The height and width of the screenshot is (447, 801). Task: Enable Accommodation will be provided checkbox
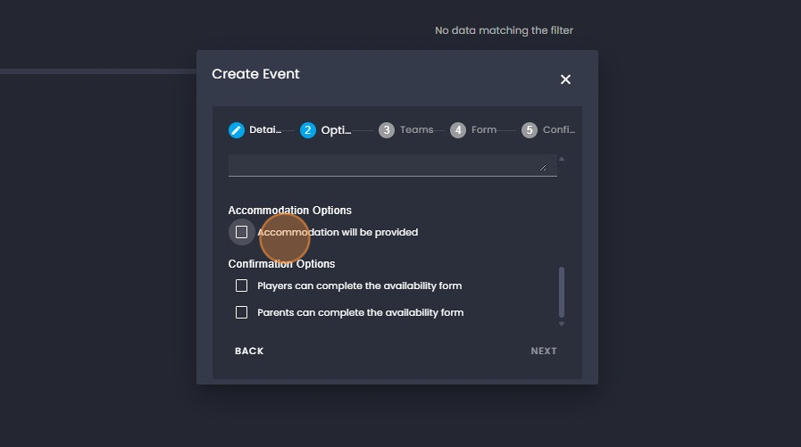pyautogui.click(x=241, y=232)
